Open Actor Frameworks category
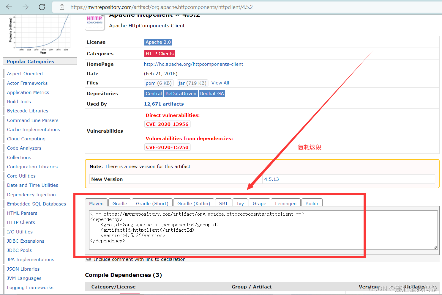 27,83
